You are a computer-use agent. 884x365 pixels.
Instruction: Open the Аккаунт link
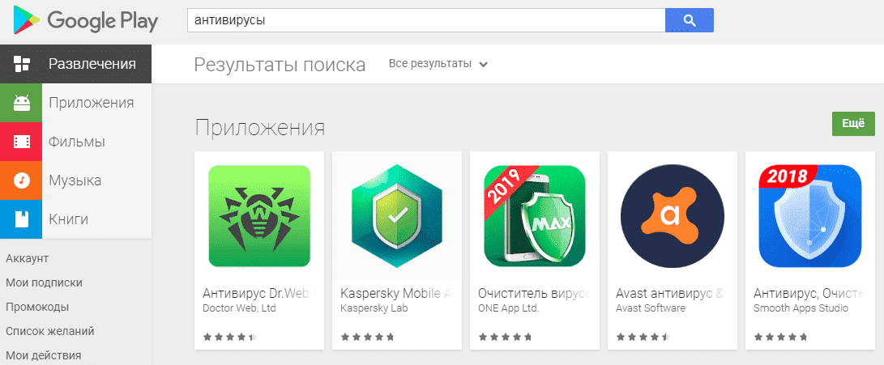pos(27,258)
